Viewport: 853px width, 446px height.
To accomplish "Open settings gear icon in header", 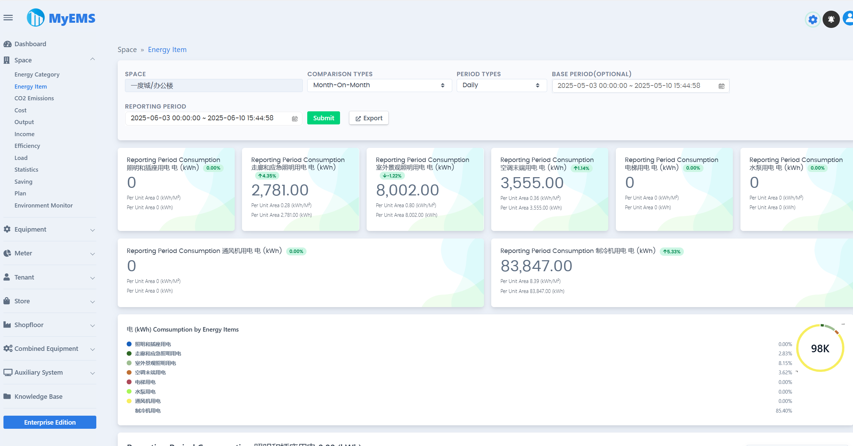I will tap(813, 19).
